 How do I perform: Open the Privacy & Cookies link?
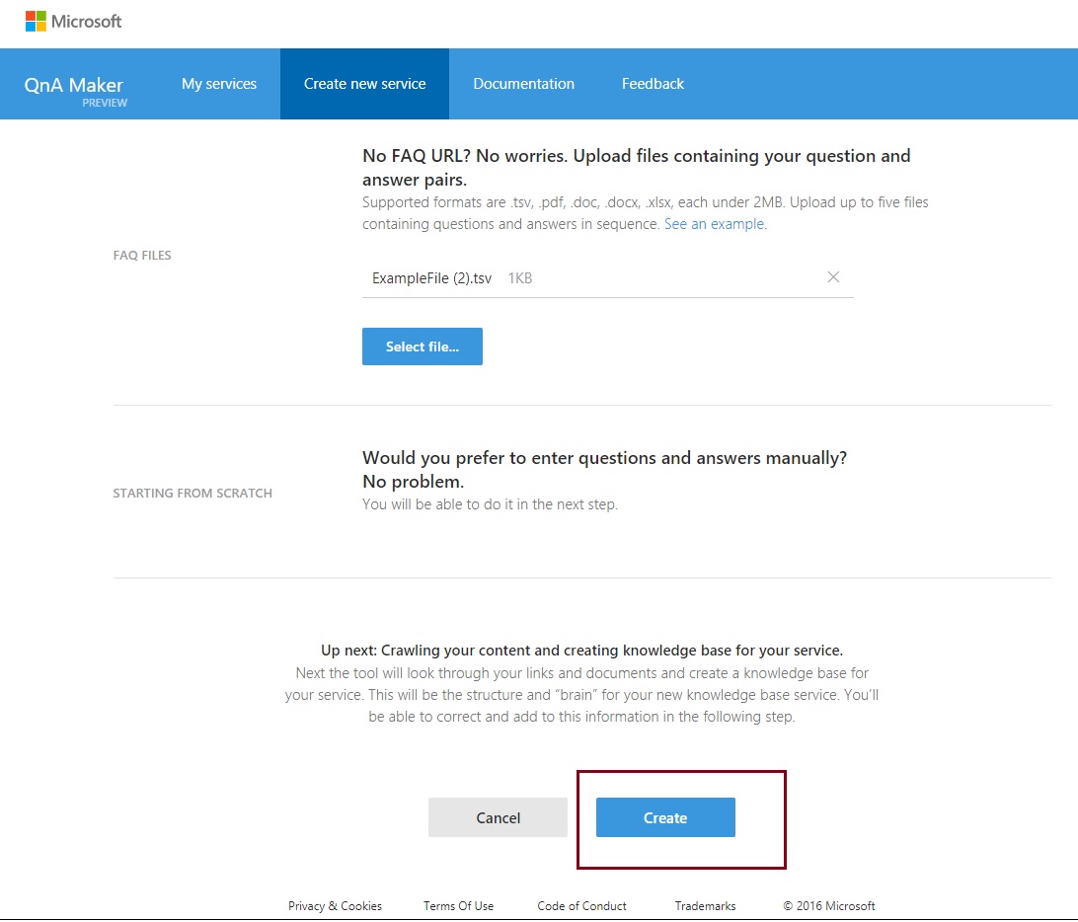click(335, 906)
